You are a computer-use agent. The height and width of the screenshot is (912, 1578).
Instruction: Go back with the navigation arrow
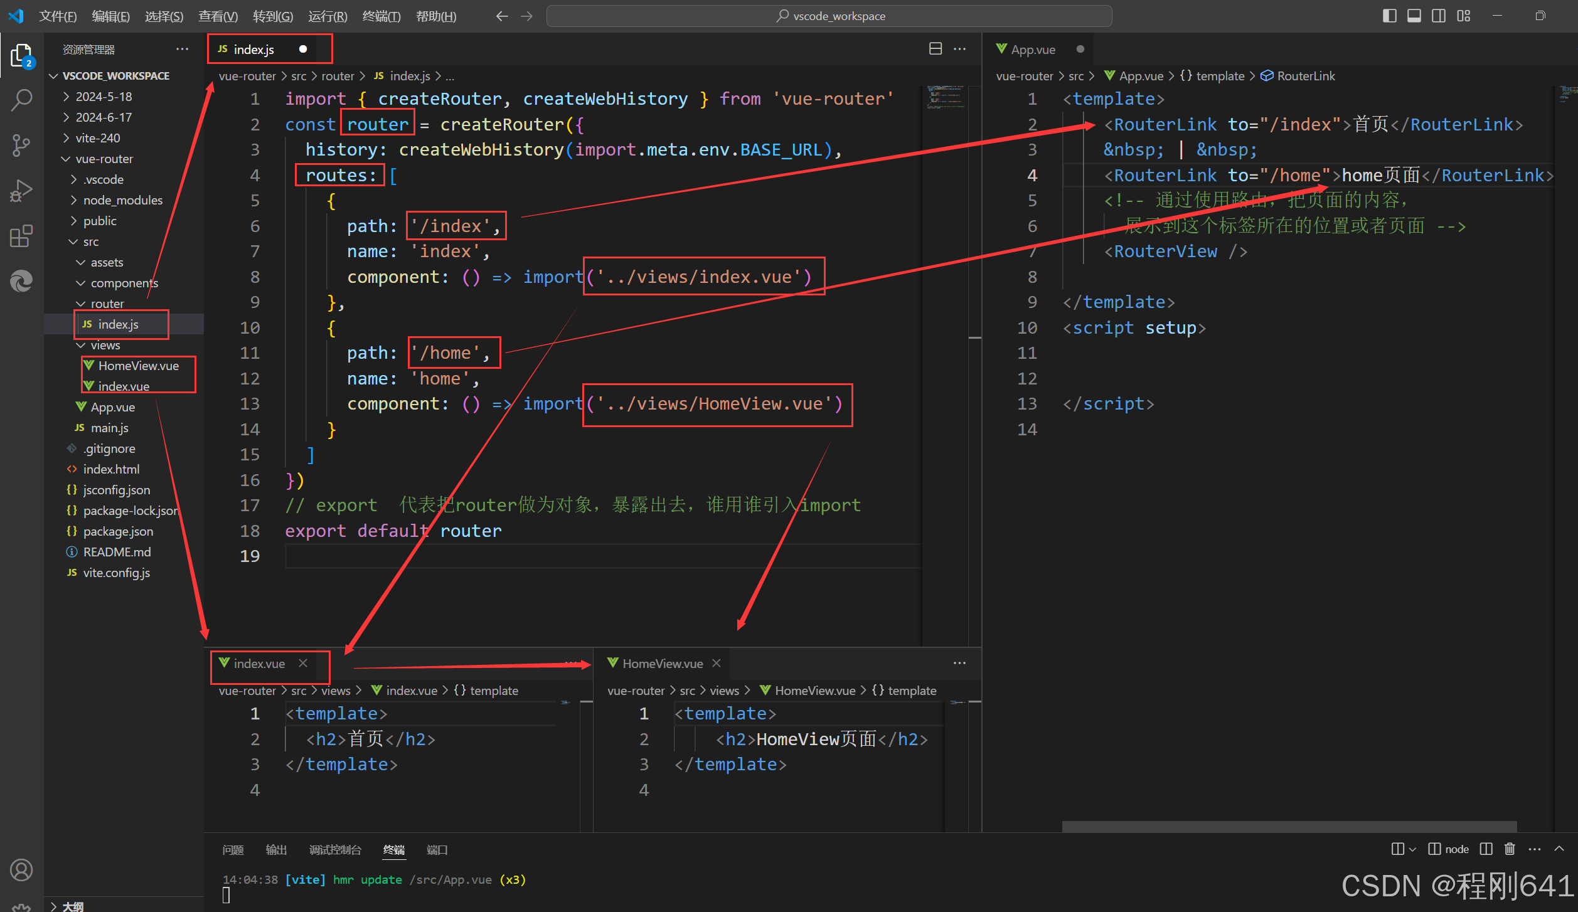pyautogui.click(x=501, y=16)
